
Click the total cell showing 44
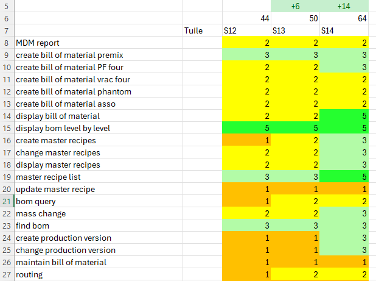click(x=246, y=18)
